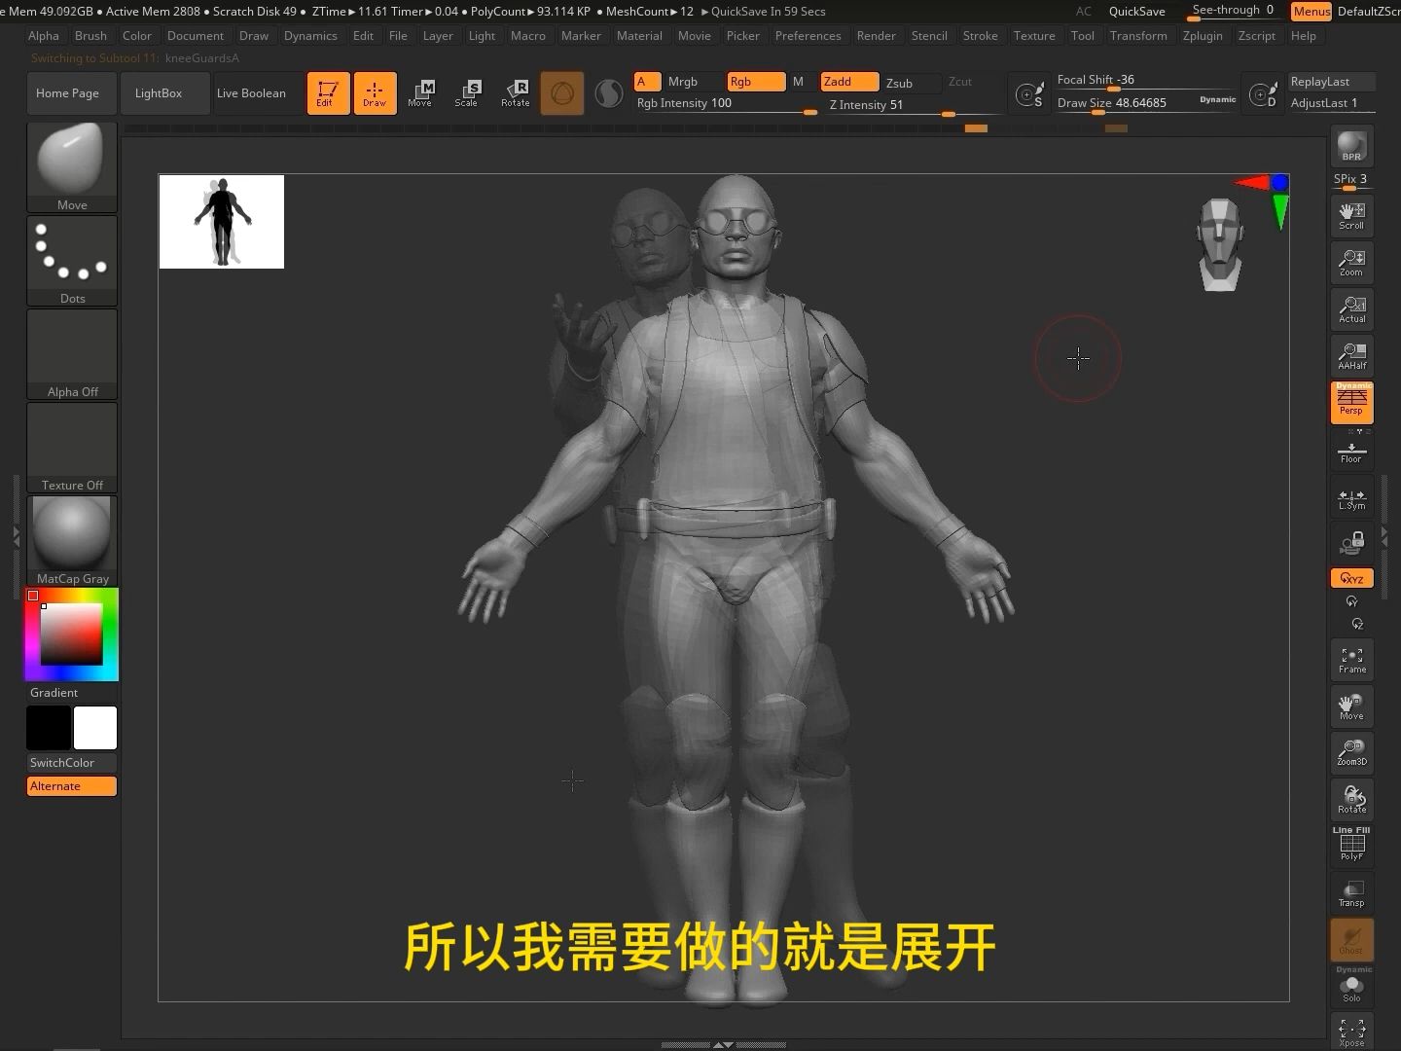Enable Zsub mode
The height and width of the screenshot is (1051, 1401).
(x=911, y=83)
